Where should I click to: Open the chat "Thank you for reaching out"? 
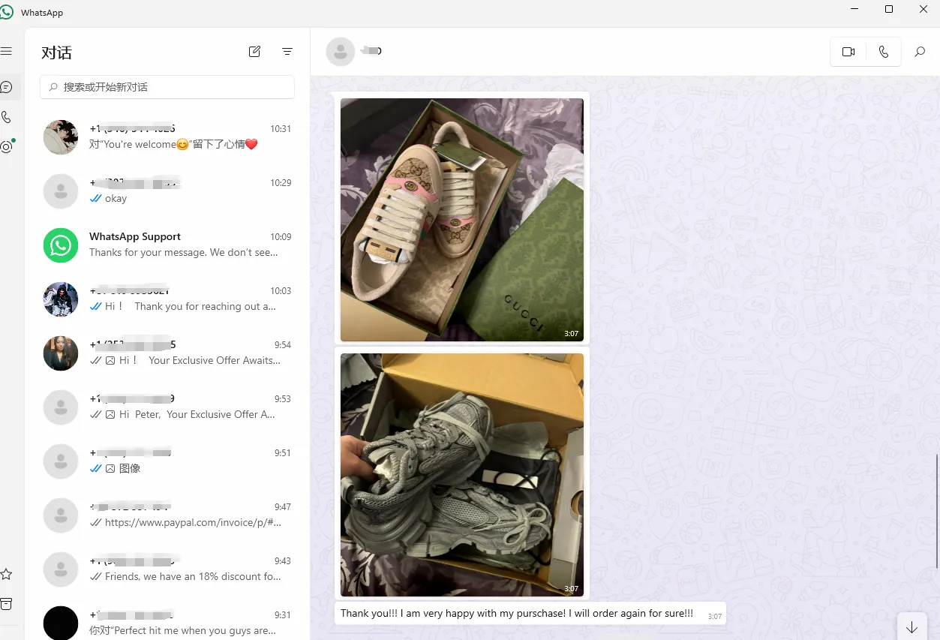point(167,299)
